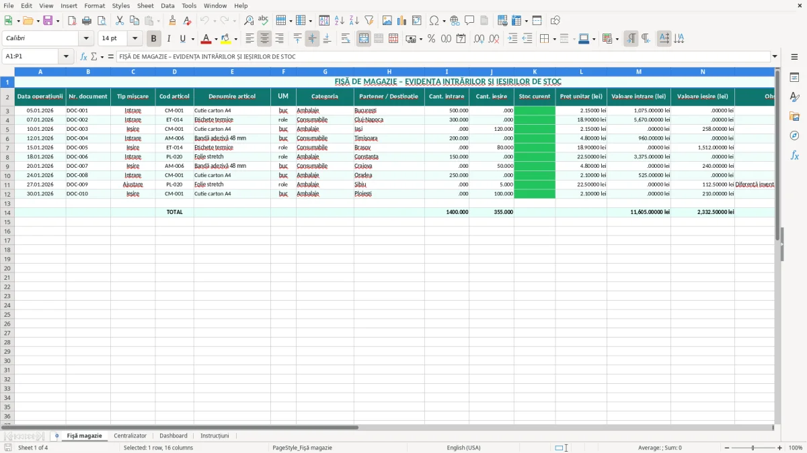Open the sidebar Properties panel
Image resolution: width=807 pixels, height=453 pixels.
pos(794,77)
